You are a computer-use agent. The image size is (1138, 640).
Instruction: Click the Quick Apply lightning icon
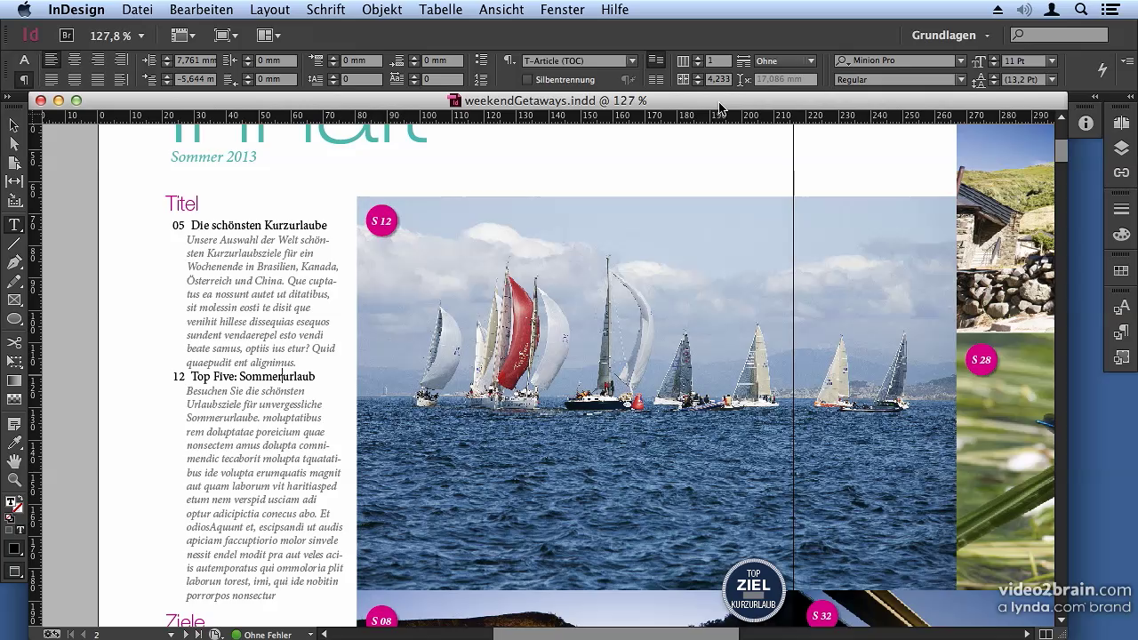[x=1102, y=69]
